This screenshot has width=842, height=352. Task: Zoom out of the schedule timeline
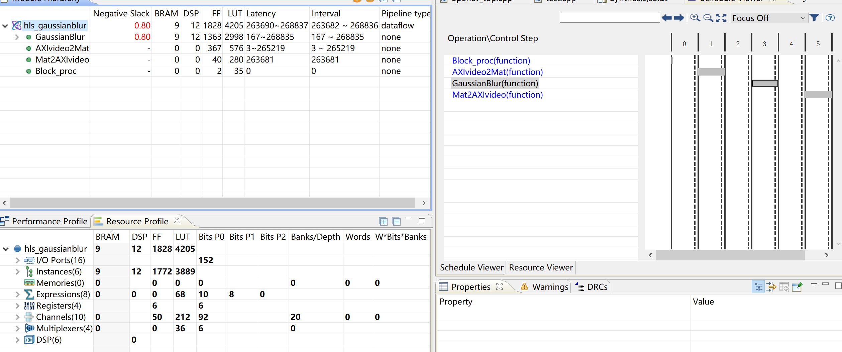708,18
